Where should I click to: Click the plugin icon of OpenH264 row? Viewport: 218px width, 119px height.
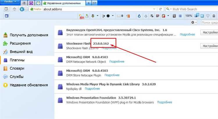[60, 33]
